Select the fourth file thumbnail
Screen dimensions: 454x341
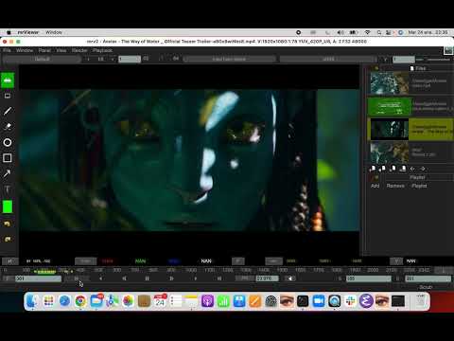(x=390, y=153)
